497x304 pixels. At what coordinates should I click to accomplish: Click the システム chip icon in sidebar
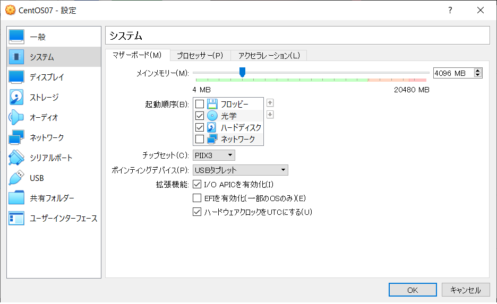pyautogui.click(x=16, y=57)
